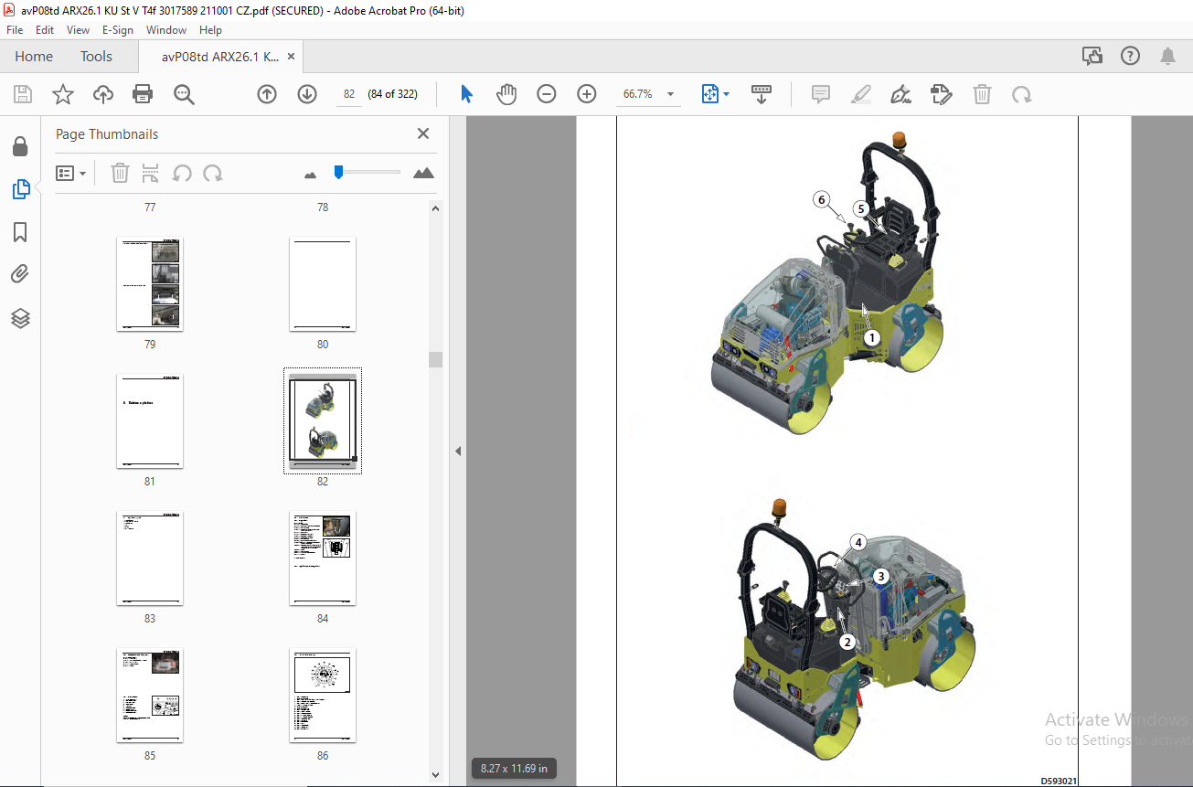Viewport: 1193px width, 787px height.
Task: Open thumbnails options dropdown menu
Action: [x=70, y=173]
